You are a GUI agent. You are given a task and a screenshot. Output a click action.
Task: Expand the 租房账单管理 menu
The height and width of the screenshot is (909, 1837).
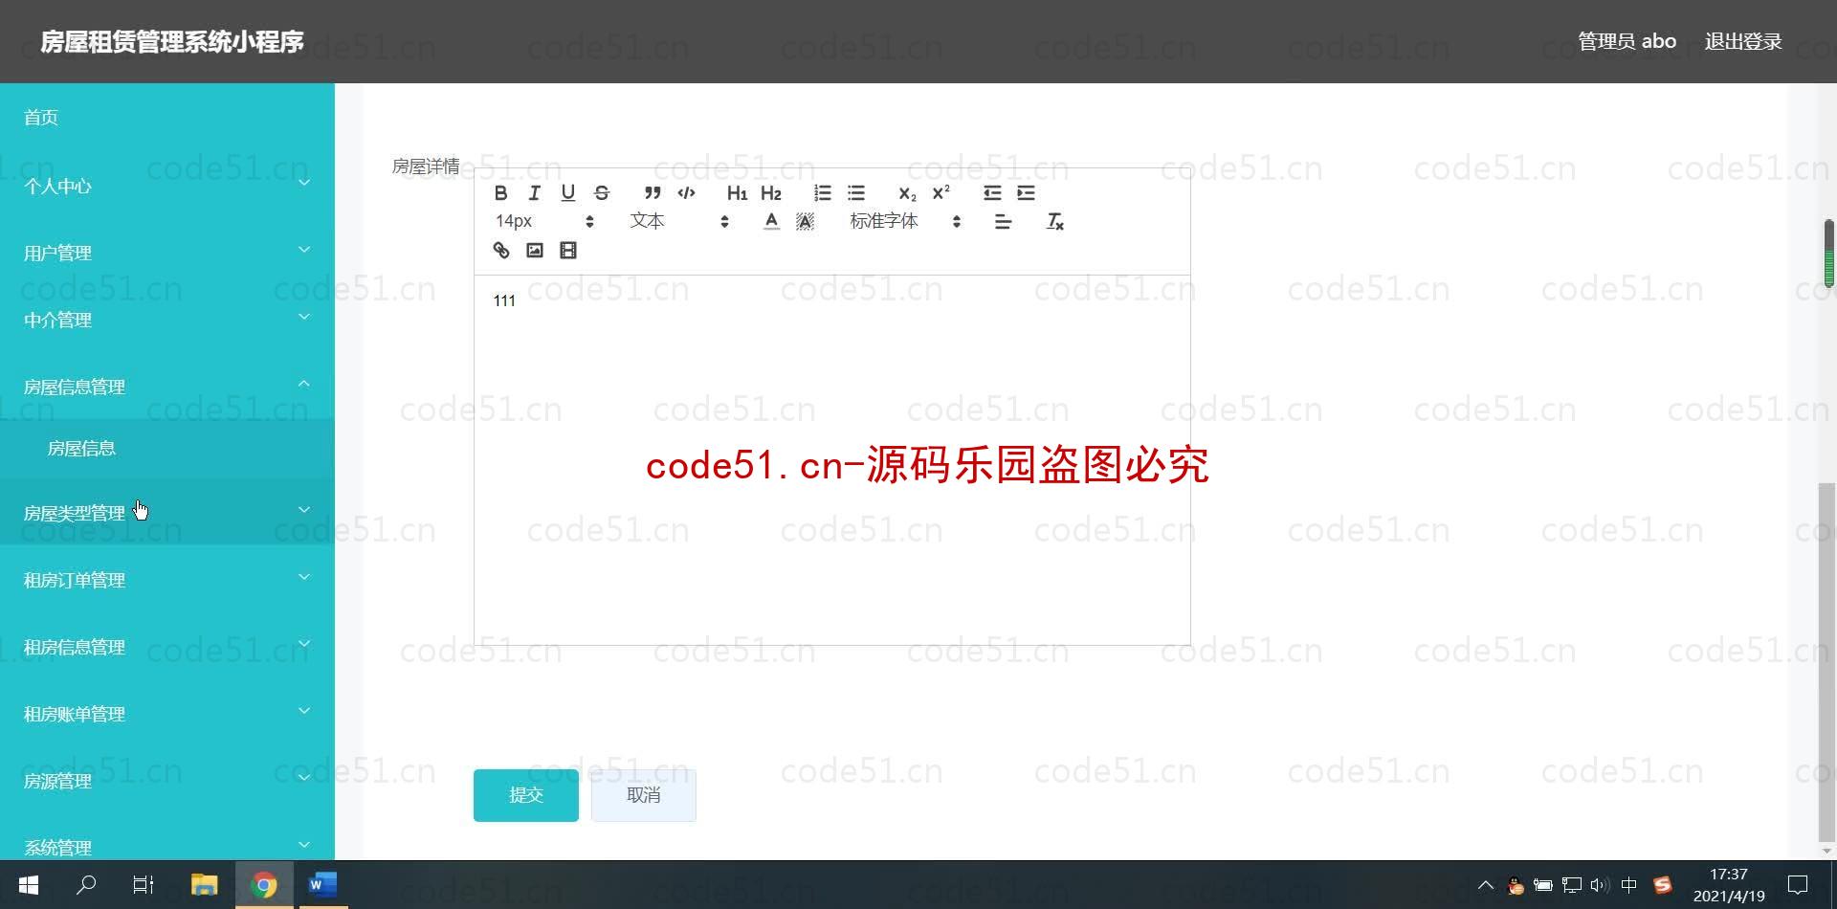click(x=167, y=714)
